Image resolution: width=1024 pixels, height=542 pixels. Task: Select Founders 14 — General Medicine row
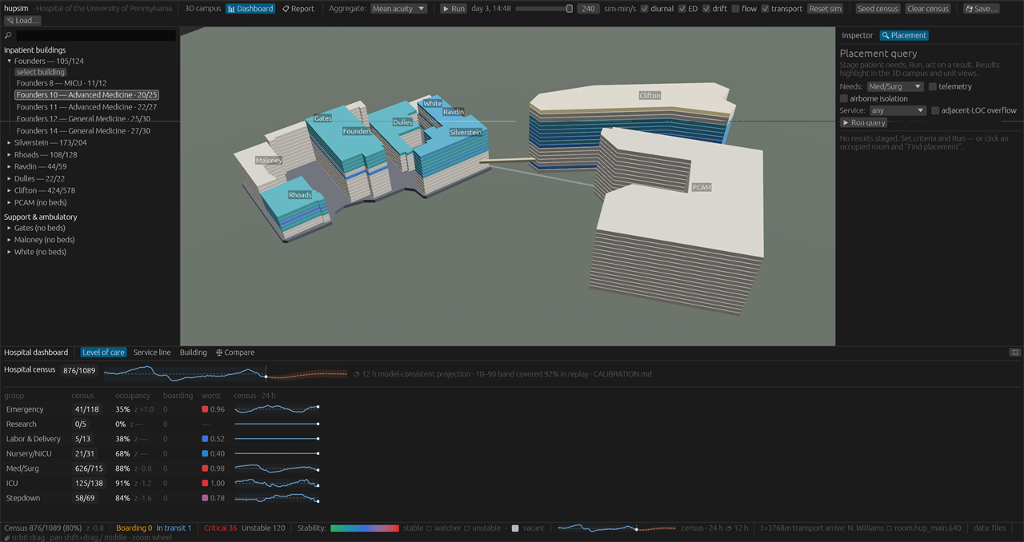pyautogui.click(x=83, y=131)
